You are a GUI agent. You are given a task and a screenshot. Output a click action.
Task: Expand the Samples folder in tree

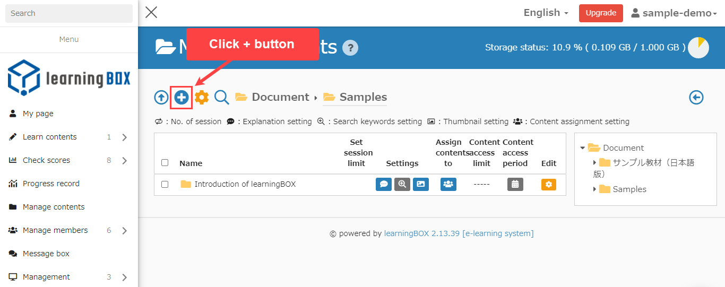tap(595, 189)
